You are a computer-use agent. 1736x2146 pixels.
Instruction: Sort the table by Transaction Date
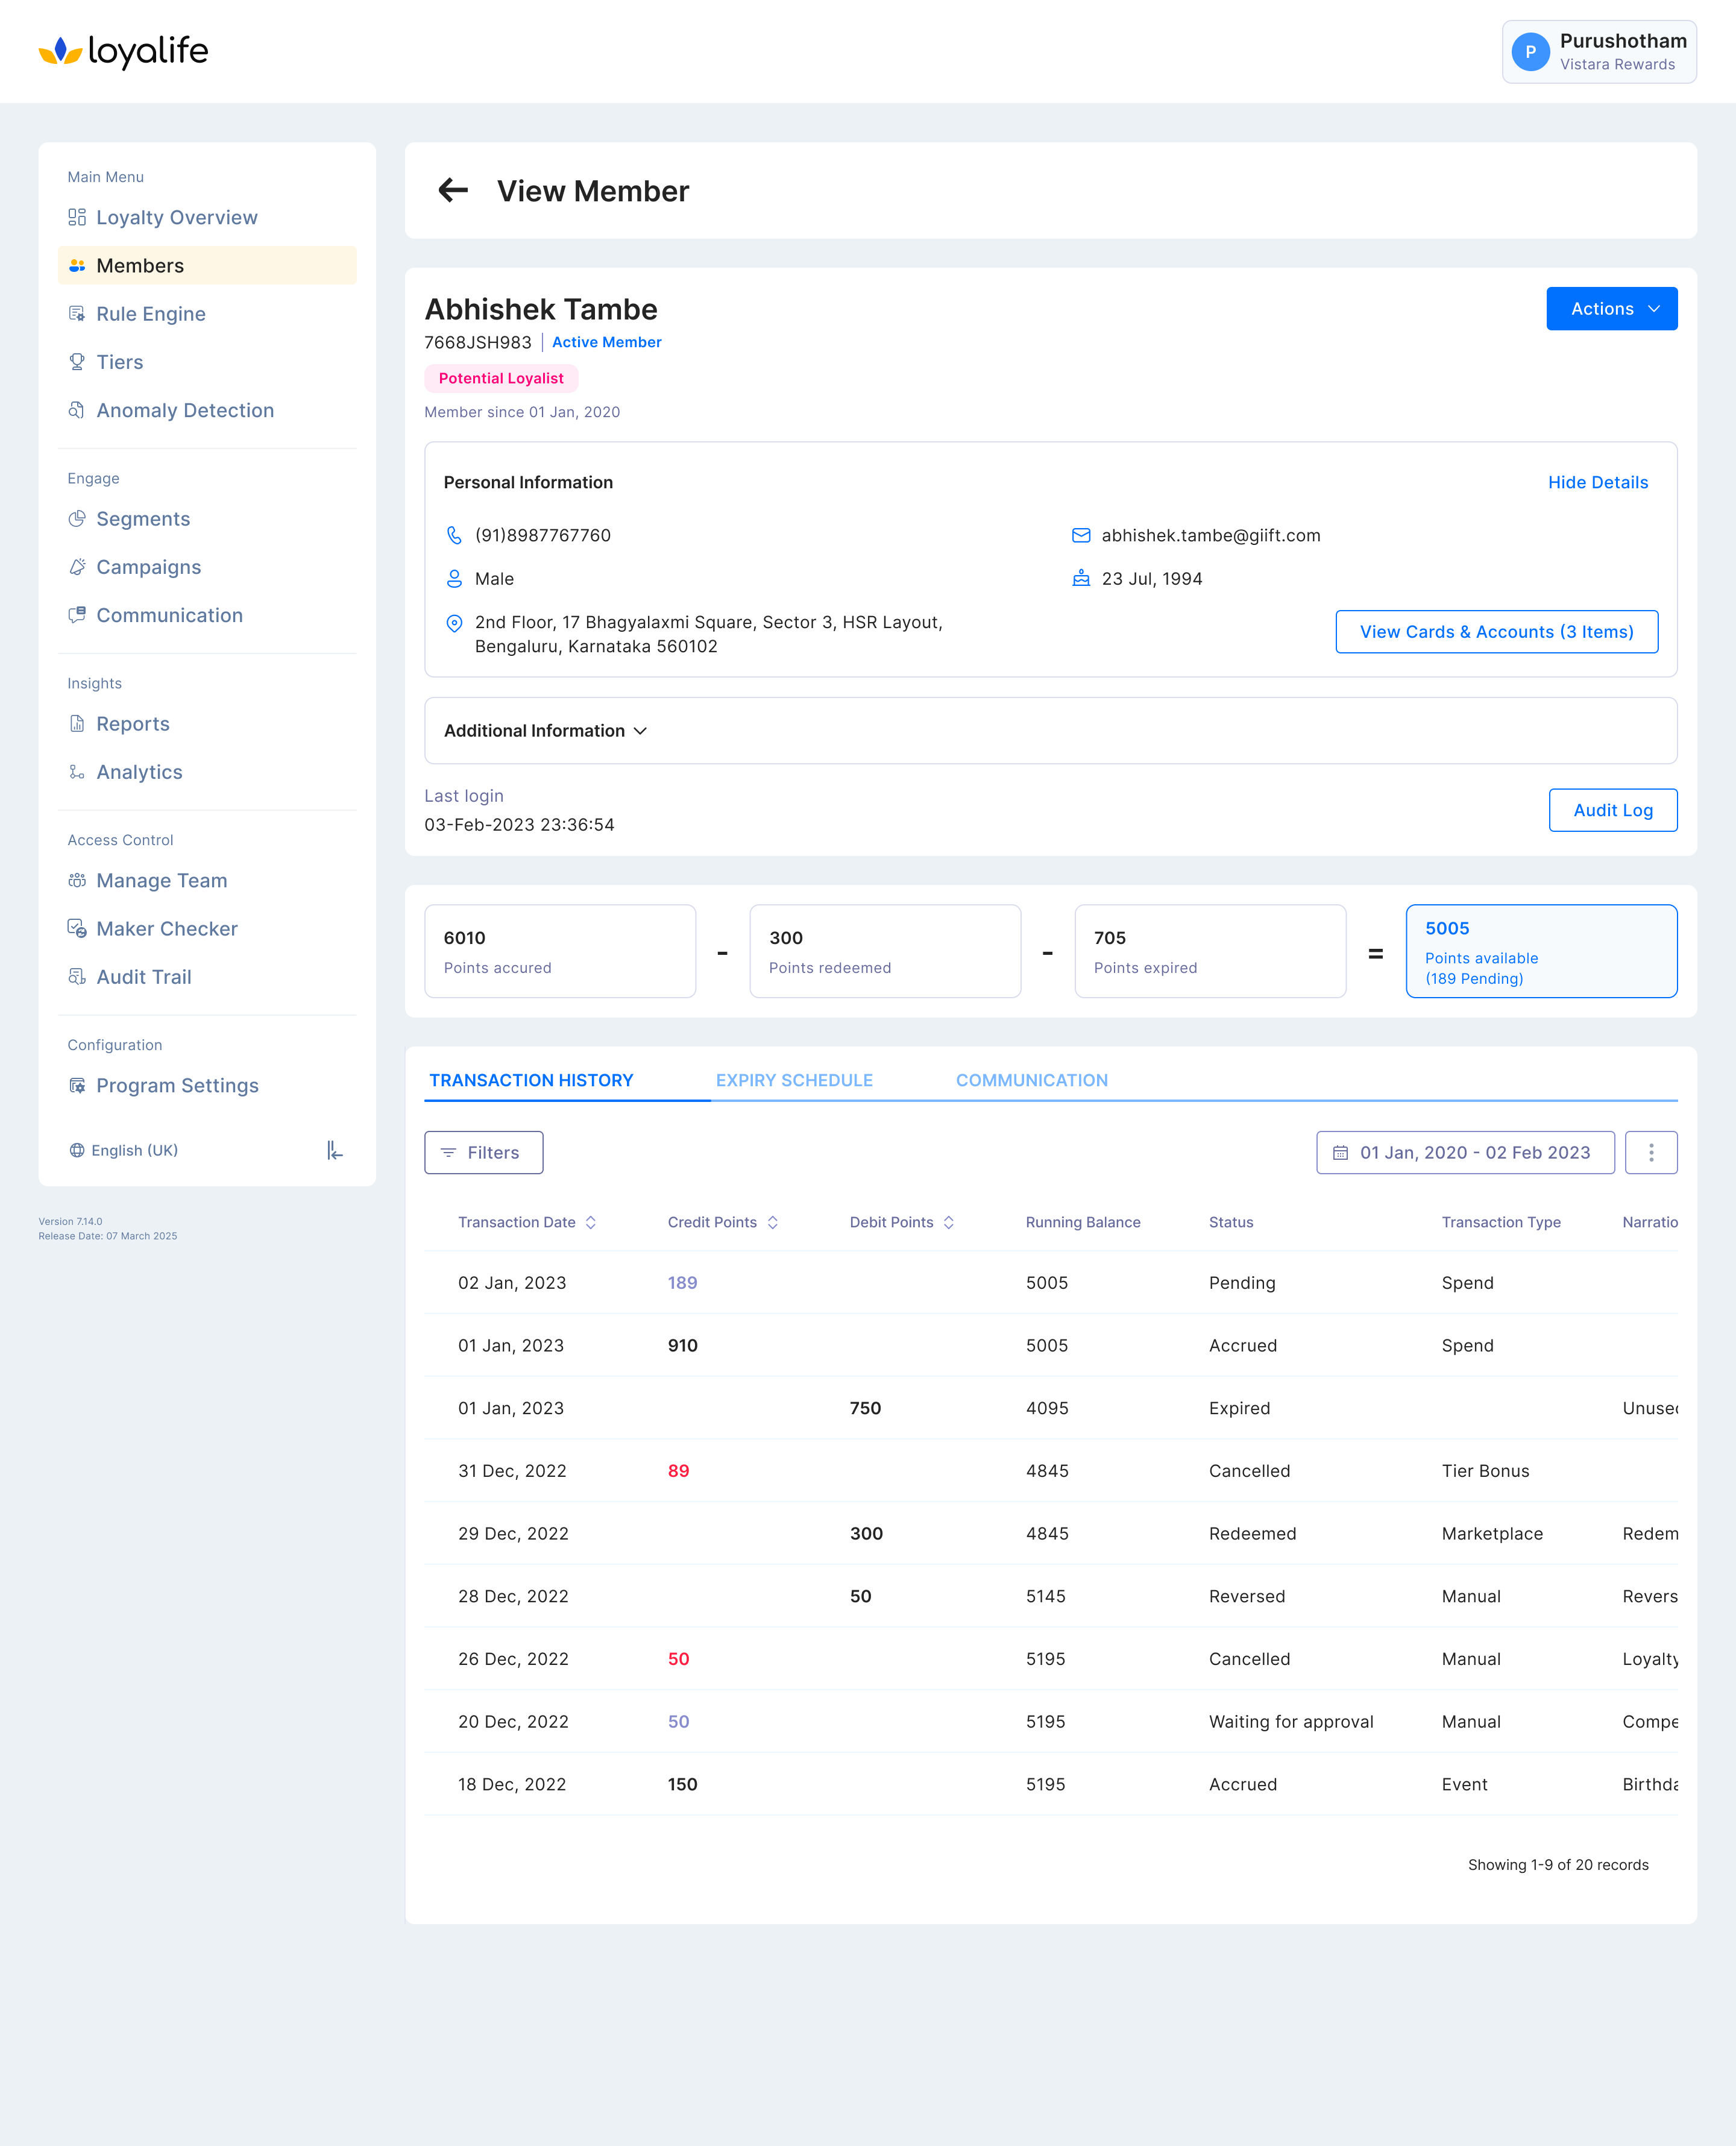point(591,1222)
